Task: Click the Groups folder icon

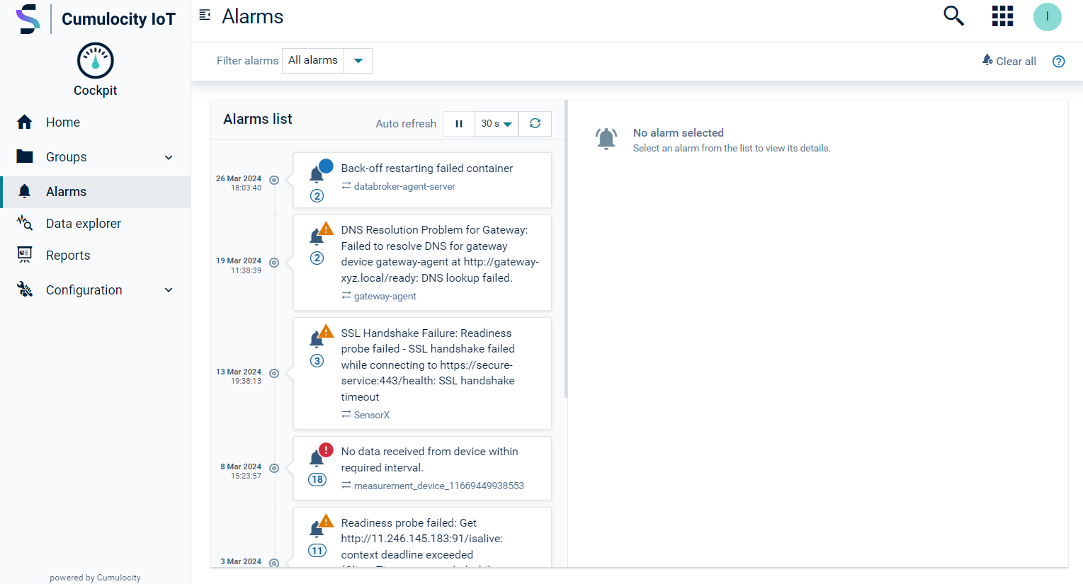Action: [x=25, y=156]
